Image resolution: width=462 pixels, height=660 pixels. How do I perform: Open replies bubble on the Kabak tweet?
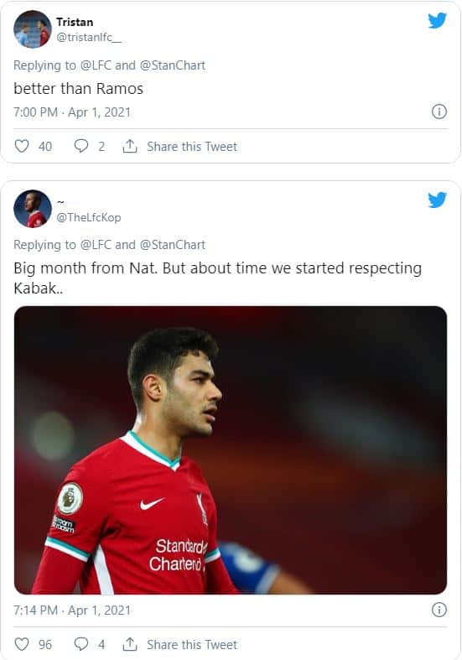click(x=80, y=644)
